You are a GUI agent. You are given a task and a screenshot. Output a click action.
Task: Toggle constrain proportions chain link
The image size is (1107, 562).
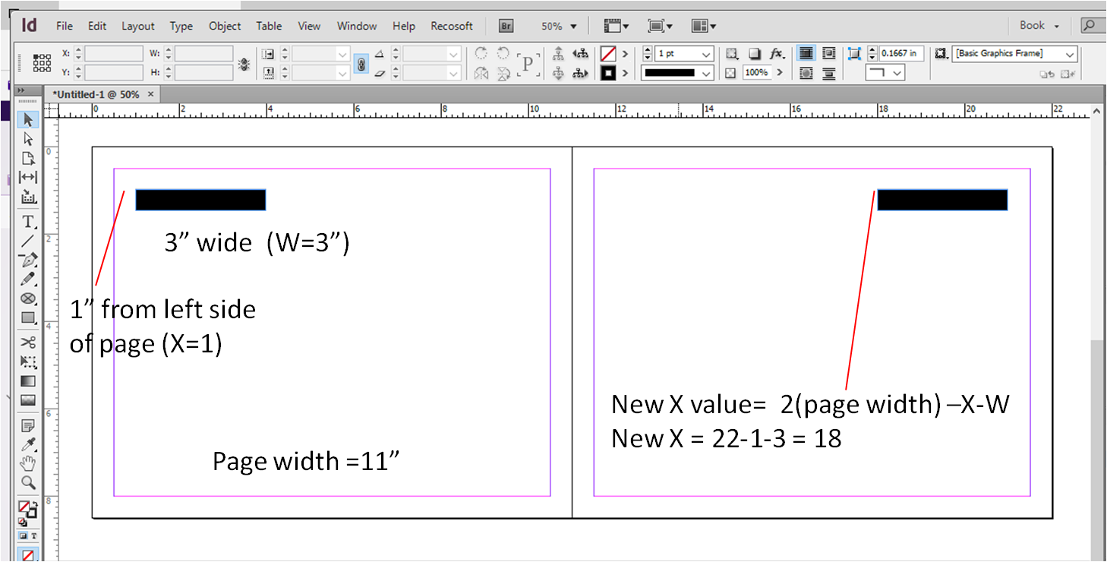click(361, 64)
